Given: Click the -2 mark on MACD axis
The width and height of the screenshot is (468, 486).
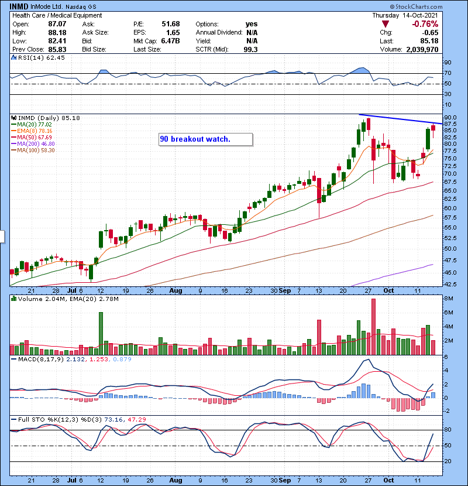Looking at the screenshot, I should click(447, 410).
